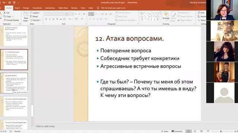
Task: Click the zoom out minus button
Action: click(213, 132)
